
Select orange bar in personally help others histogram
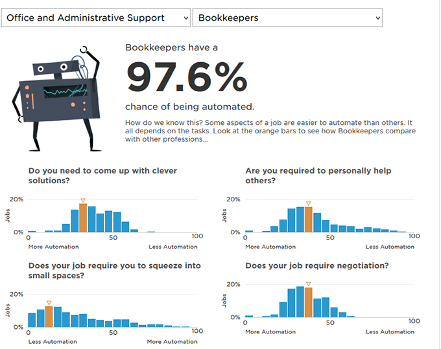308,220
